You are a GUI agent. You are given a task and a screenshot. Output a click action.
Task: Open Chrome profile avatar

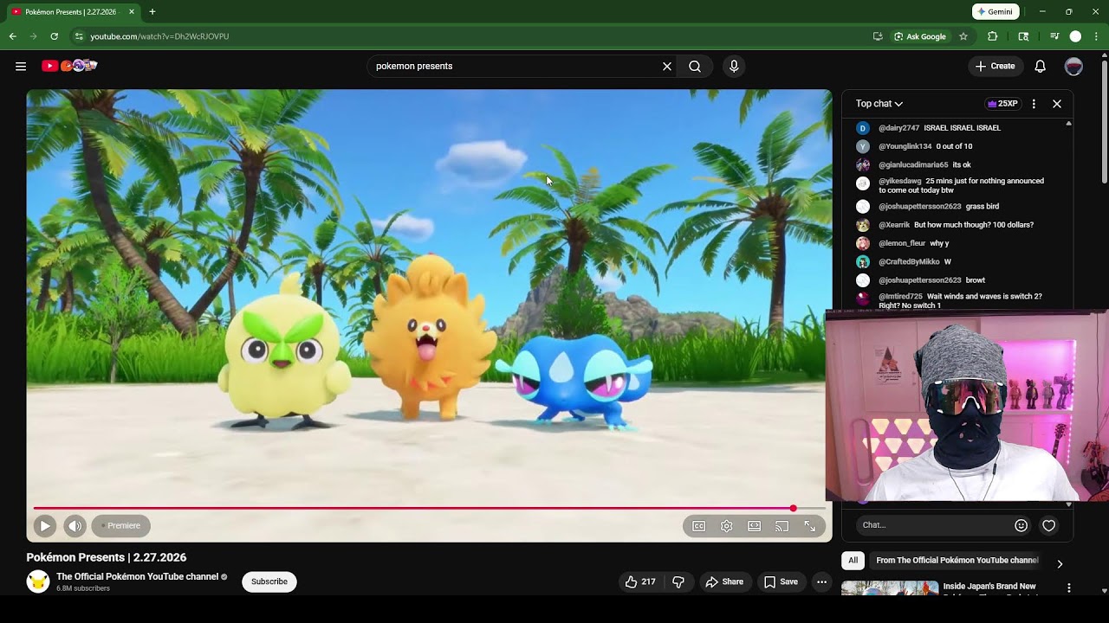1075,36
